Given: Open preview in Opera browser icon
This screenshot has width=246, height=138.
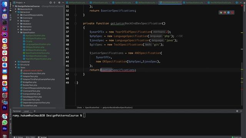Looking at the screenshot, I should [x=232, y=13].
